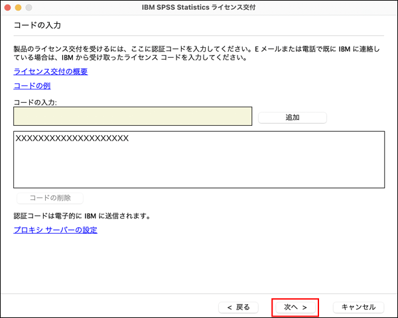The width and height of the screenshot is (398, 318).
Task: Open プロキシ サーバーの設定 link
Action: (x=55, y=230)
